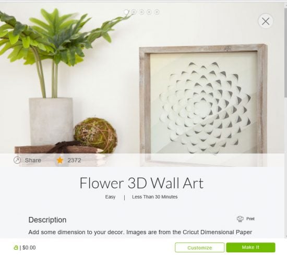Click the printer icon
The image size is (287, 255).
point(240,219)
